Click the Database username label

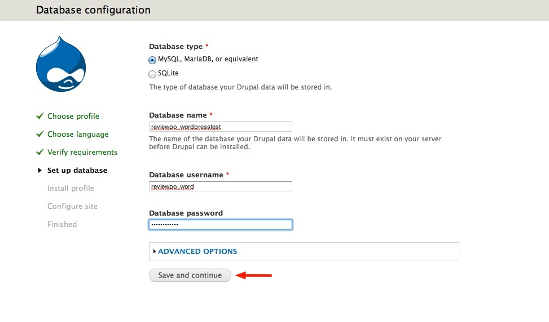(186, 175)
